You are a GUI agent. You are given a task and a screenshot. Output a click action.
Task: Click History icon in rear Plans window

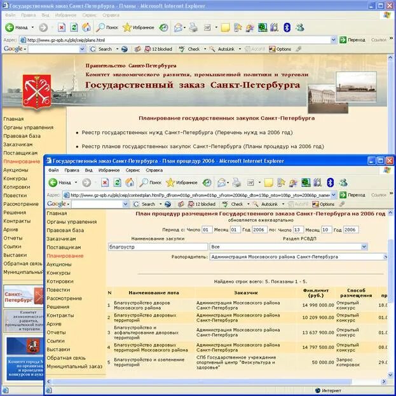pos(163,27)
